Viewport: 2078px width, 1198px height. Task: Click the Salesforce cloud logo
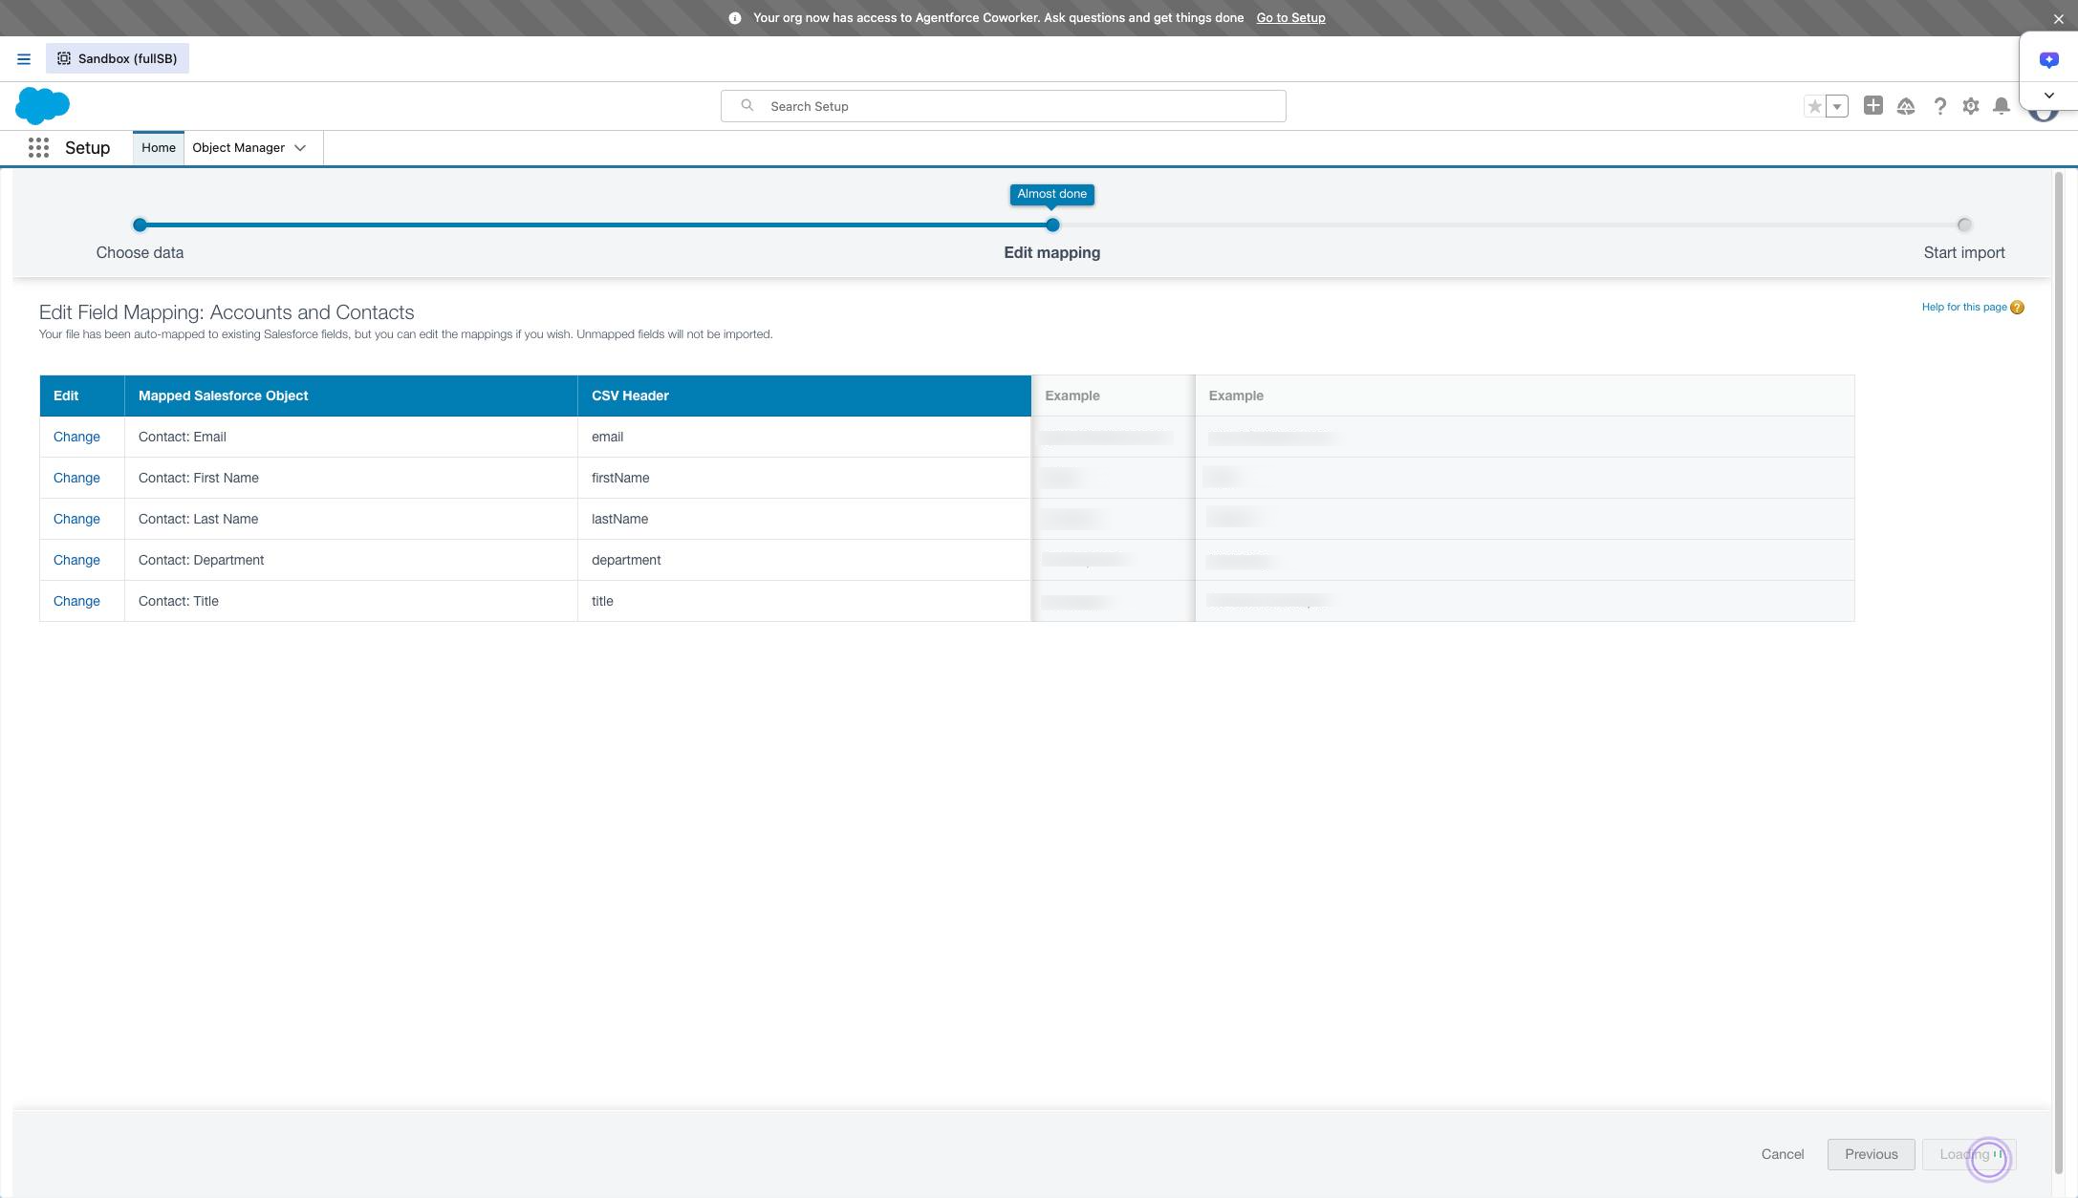pyautogui.click(x=43, y=105)
